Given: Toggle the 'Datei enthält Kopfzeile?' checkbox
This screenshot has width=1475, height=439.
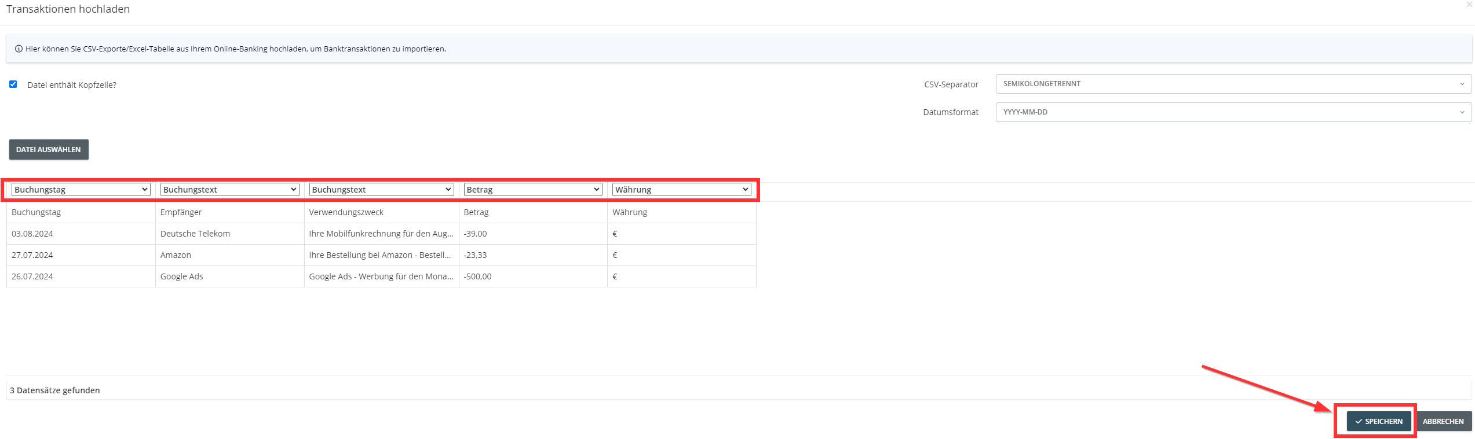Looking at the screenshot, I should click(13, 84).
